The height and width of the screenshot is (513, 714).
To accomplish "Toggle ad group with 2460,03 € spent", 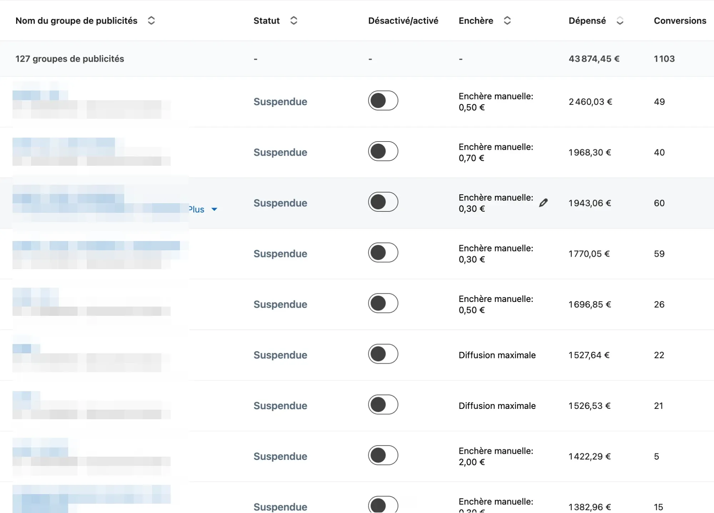I will tap(383, 101).
